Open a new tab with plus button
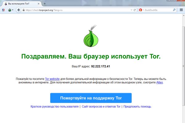The height and width of the screenshot is (123, 185). click(x=45, y=3)
